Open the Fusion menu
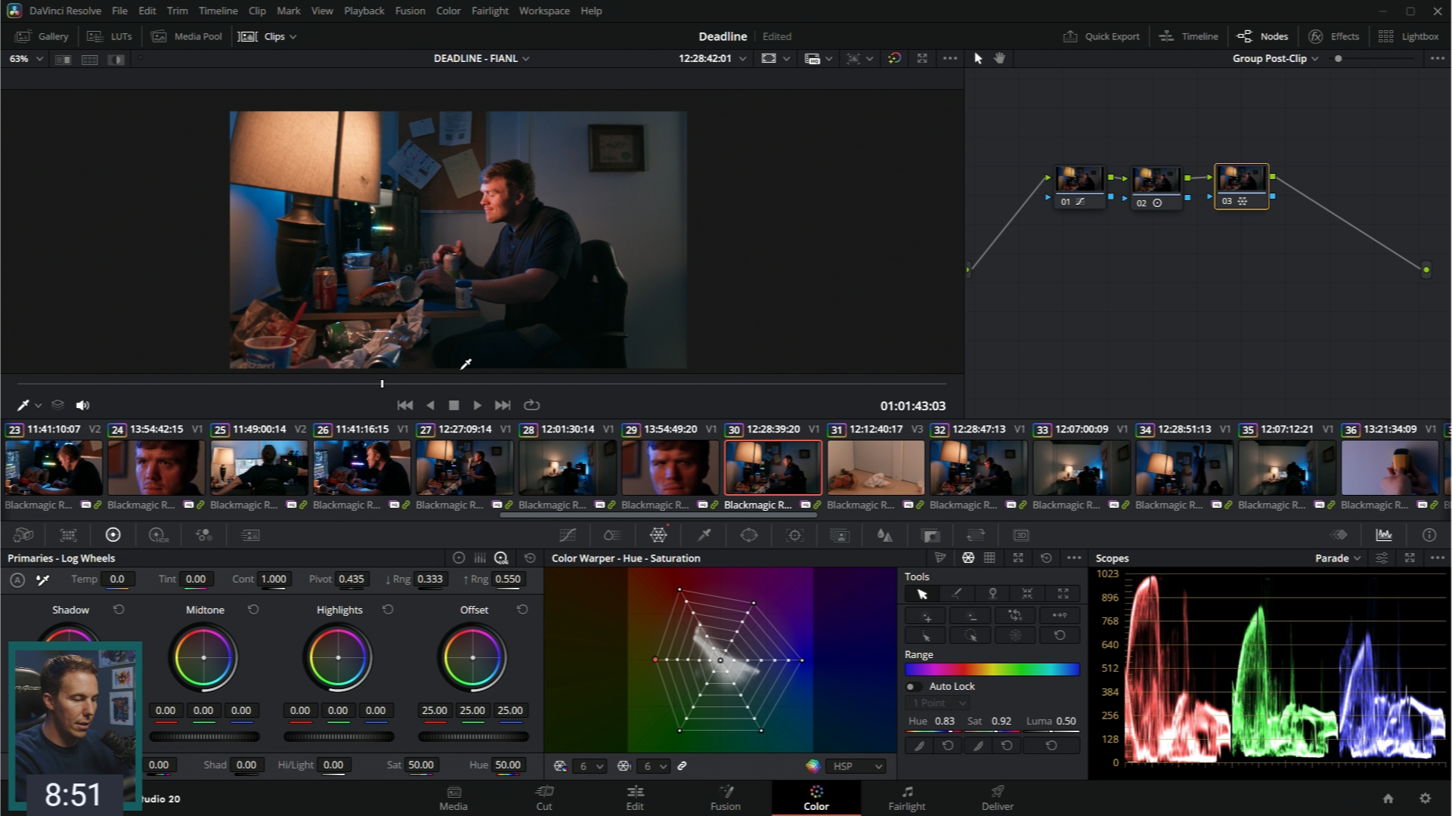 pyautogui.click(x=410, y=11)
